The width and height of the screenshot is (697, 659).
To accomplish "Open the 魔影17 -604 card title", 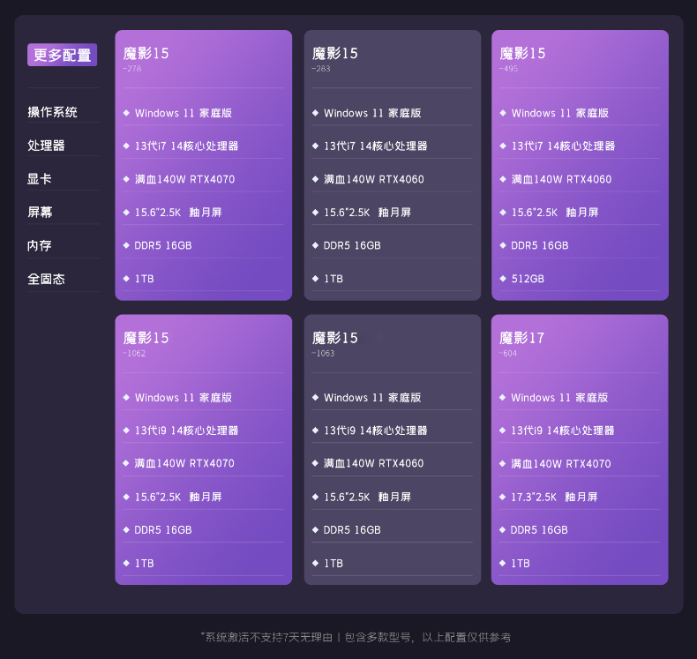I will (522, 338).
